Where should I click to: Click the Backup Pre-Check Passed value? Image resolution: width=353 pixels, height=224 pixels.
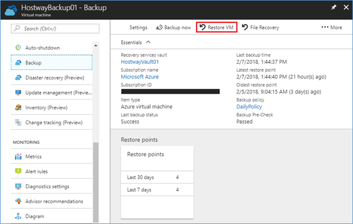pos(245,121)
